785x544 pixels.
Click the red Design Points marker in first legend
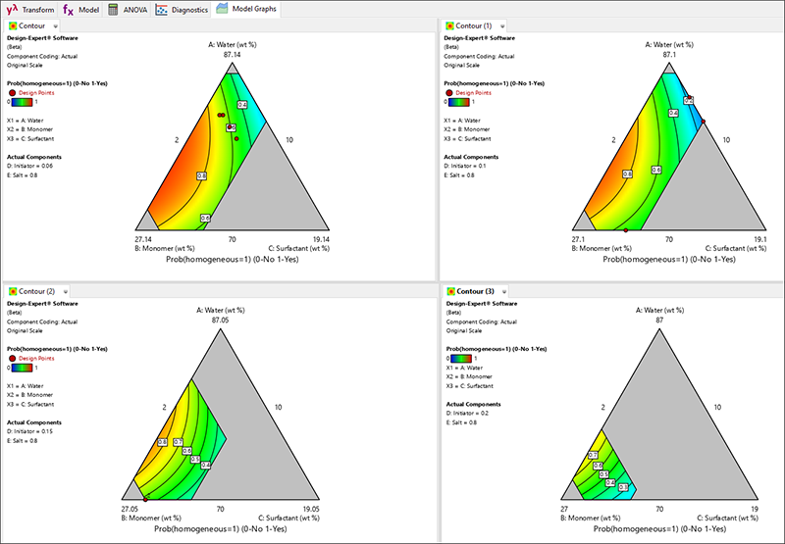[11, 92]
